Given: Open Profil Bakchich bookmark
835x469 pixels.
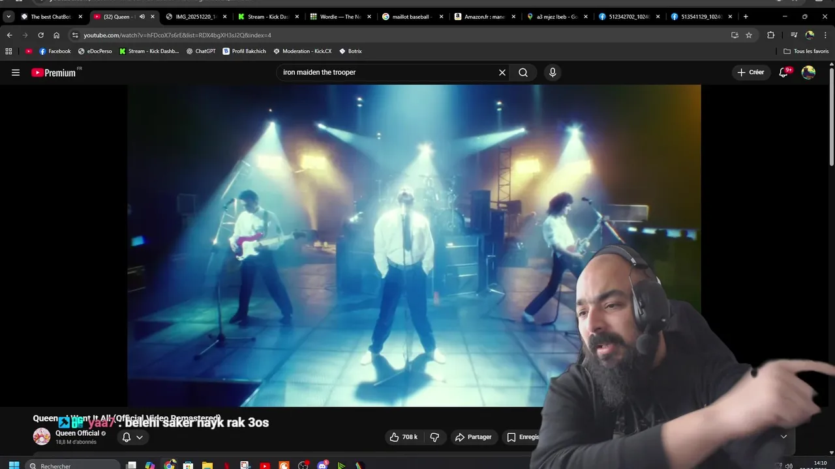Looking at the screenshot, I should (244, 51).
